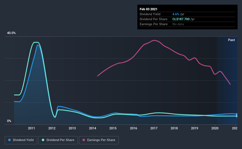This screenshot has height=149, width=242.
Task: Click the teal endpoint marker of Dividend Per Share
Action: (x=237, y=116)
